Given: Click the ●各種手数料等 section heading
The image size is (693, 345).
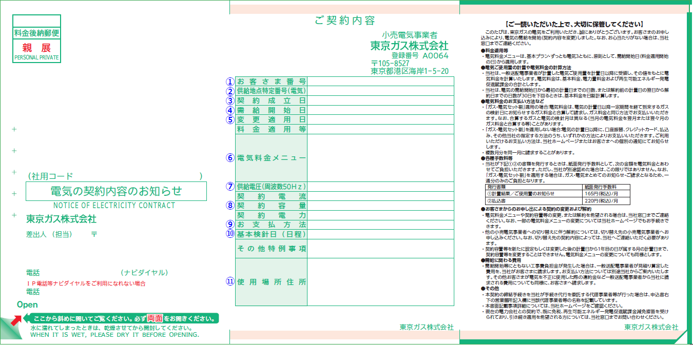Looking at the screenshot, I should 496,158.
